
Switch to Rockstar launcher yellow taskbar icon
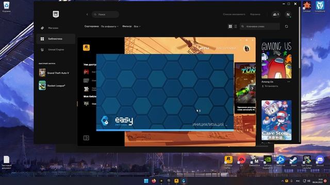tap(176, 181)
